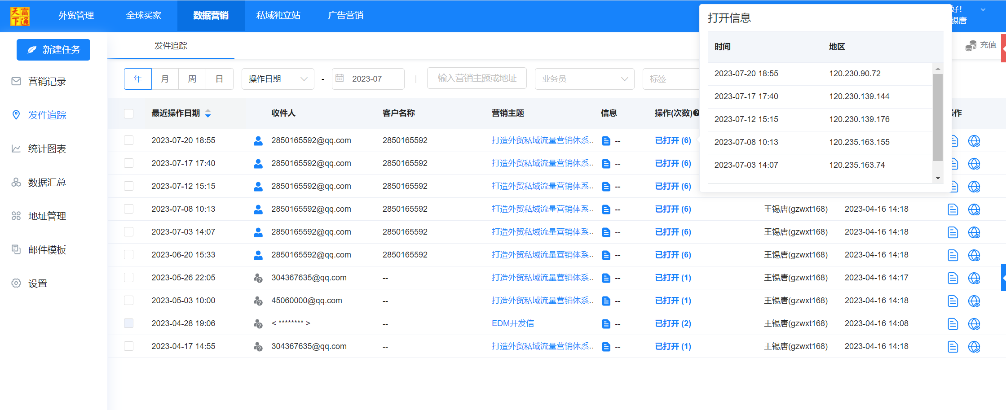Open the 营销记录 sidebar item
This screenshot has height=410, width=1006.
click(39, 82)
